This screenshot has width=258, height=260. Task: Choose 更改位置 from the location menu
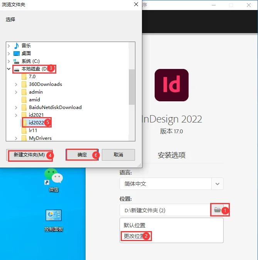(134, 236)
